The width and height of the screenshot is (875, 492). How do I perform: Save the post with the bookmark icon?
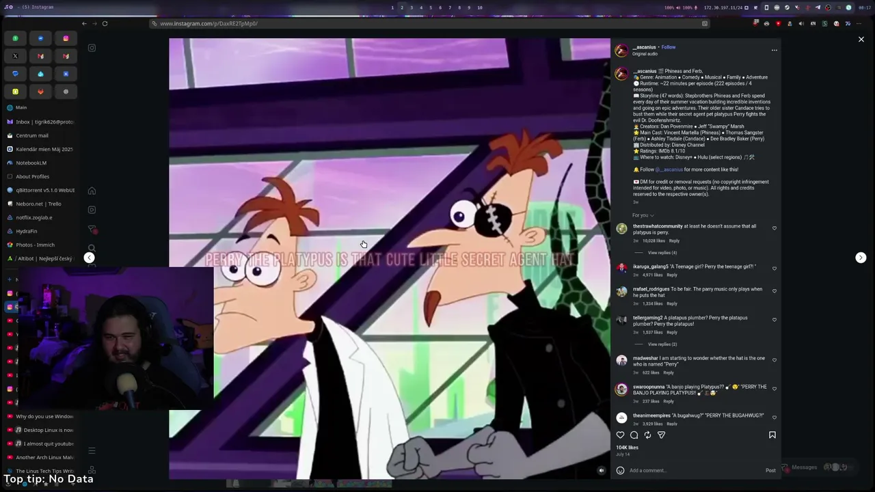coord(772,435)
